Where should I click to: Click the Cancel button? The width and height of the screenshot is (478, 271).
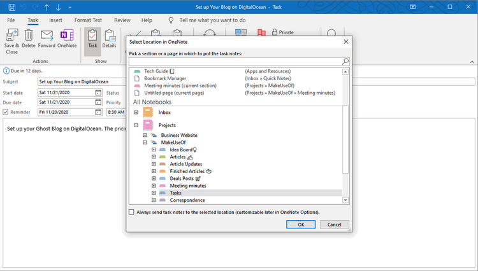[x=335, y=225]
